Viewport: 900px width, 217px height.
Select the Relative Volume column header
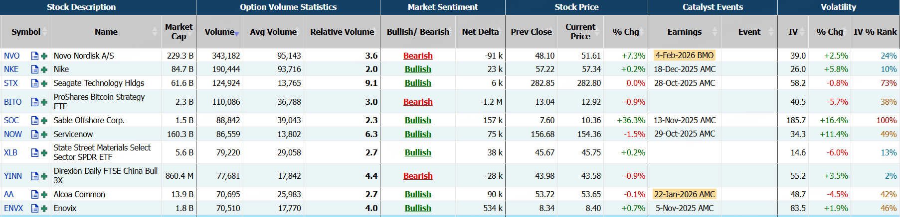(342, 32)
